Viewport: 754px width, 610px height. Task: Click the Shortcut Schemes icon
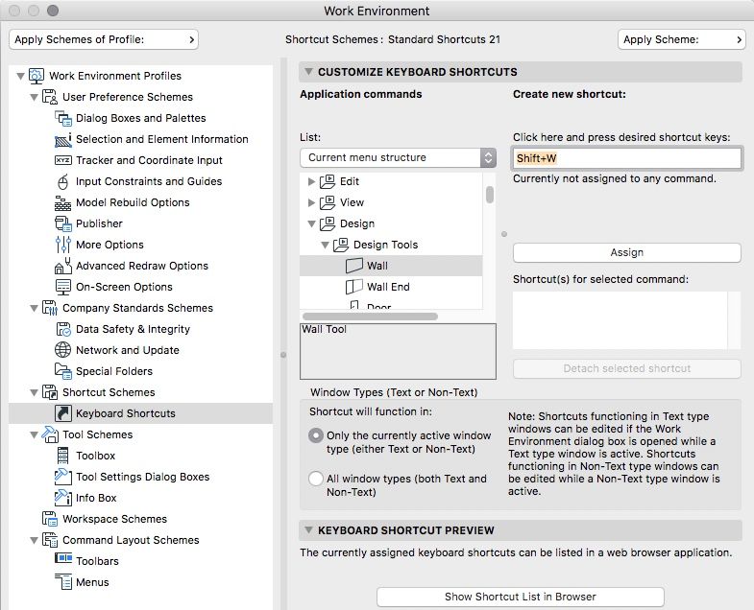coord(50,392)
